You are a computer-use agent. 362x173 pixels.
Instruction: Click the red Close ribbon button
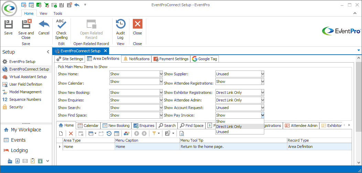click(137, 28)
